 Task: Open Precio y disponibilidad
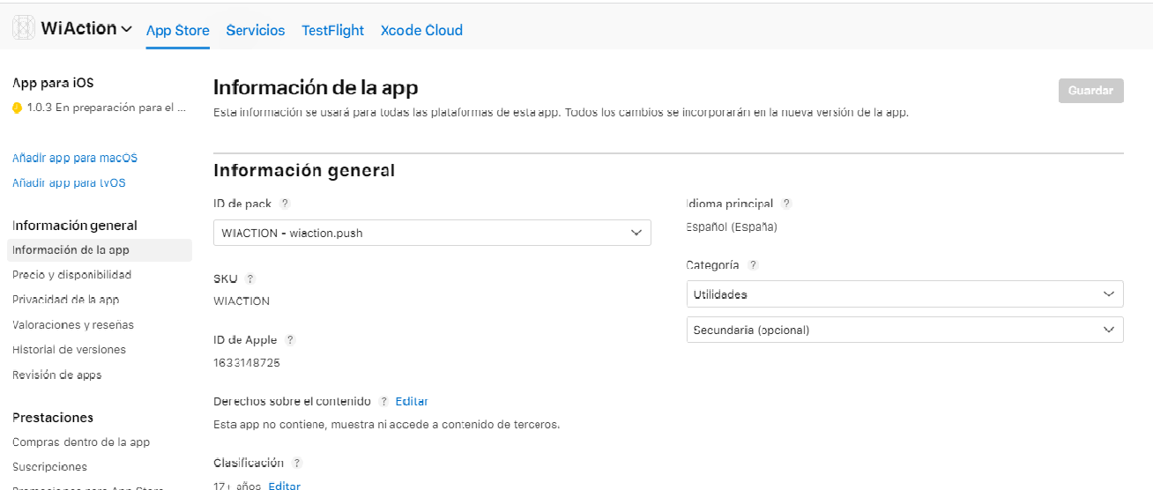point(71,275)
